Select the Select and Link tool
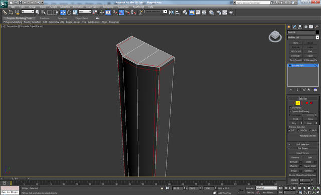Viewport: 321px width, 195px height. point(5,12)
